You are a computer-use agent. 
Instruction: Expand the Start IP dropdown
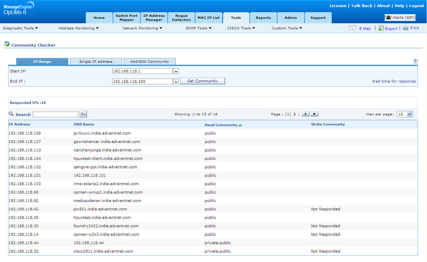(x=176, y=71)
